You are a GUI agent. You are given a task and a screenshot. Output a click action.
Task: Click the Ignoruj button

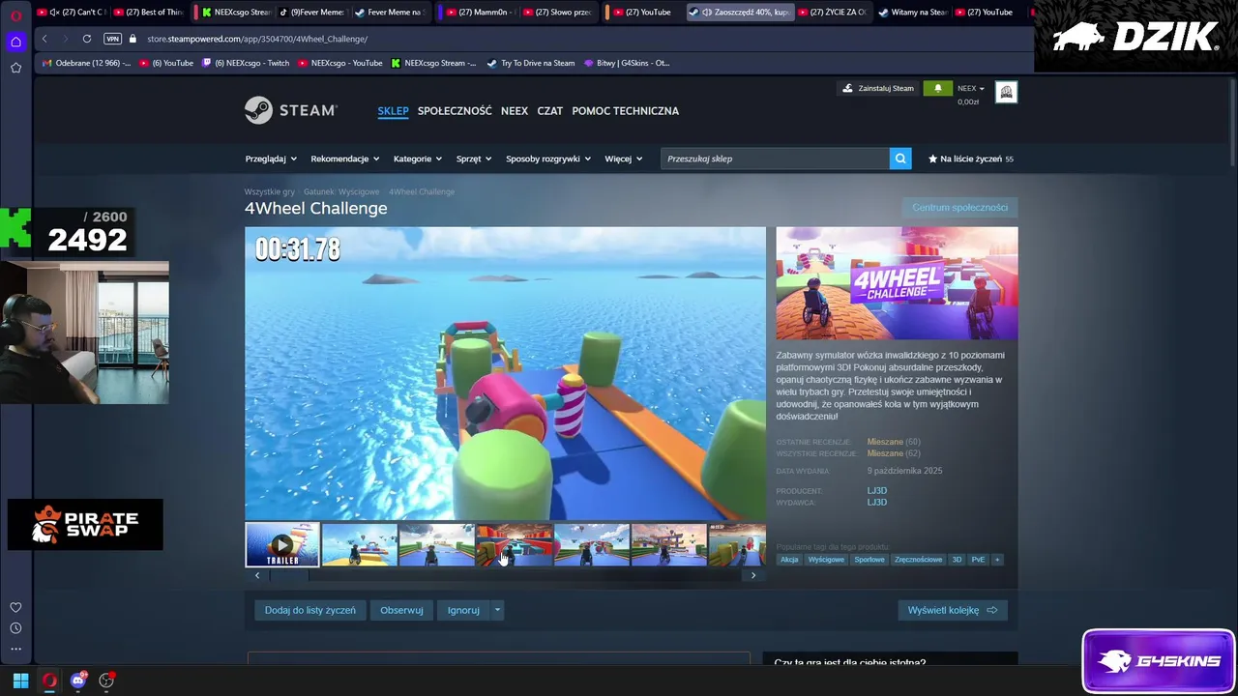463,610
